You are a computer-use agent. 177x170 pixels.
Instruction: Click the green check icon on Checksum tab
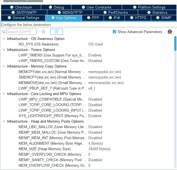pos(12,7)
